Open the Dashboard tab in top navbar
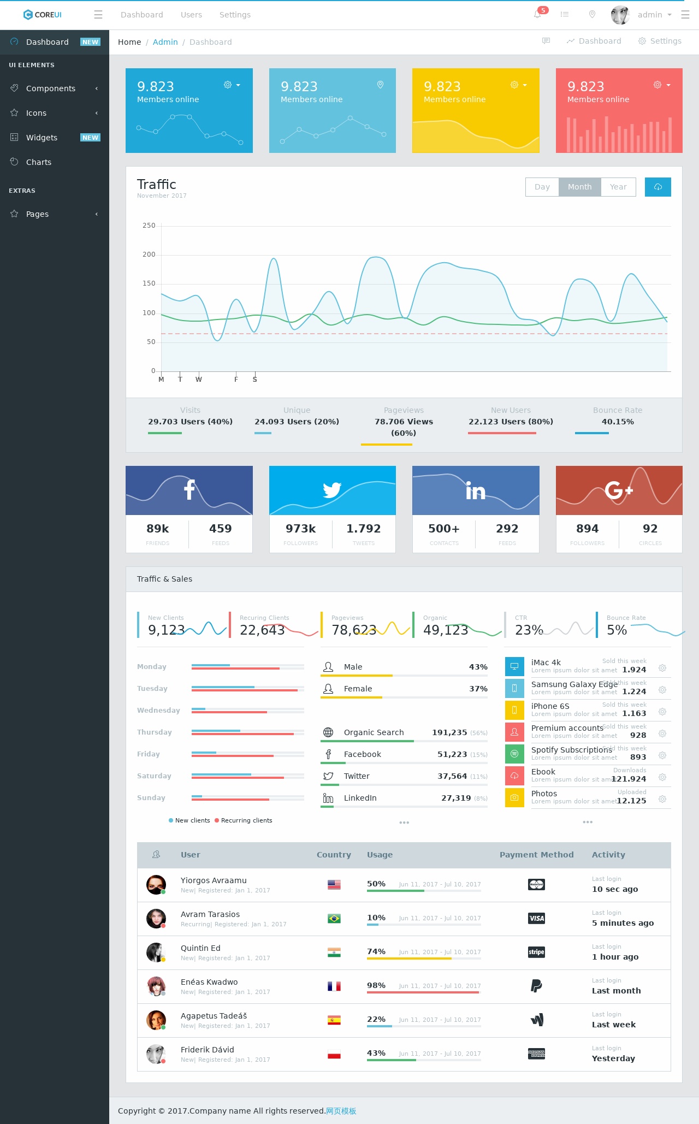699x1124 pixels. [142, 15]
